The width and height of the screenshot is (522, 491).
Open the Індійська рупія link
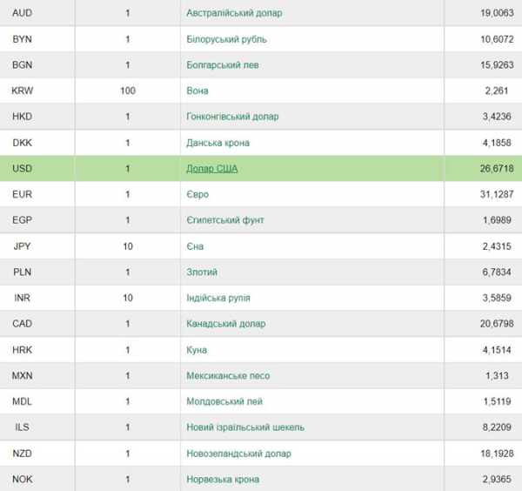(218, 298)
